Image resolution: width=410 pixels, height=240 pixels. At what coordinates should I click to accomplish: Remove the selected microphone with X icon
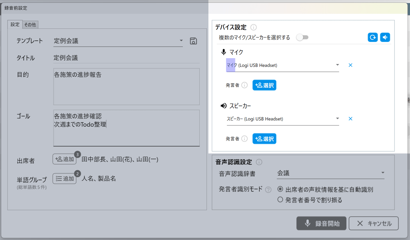click(x=350, y=65)
